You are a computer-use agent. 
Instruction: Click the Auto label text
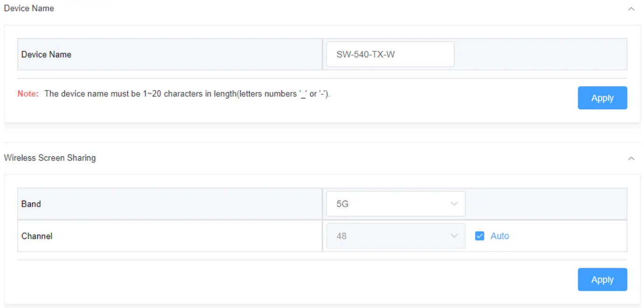point(499,236)
